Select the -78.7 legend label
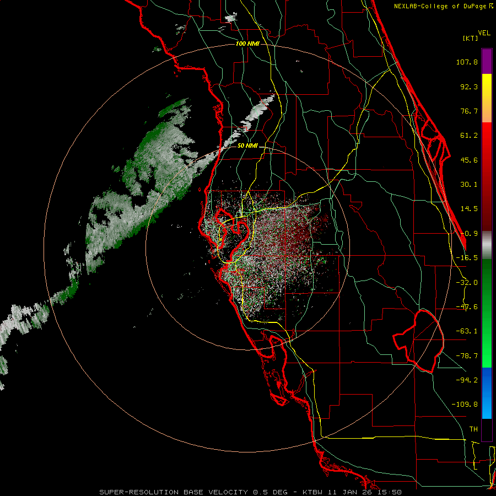496x496 pixels. (467, 356)
